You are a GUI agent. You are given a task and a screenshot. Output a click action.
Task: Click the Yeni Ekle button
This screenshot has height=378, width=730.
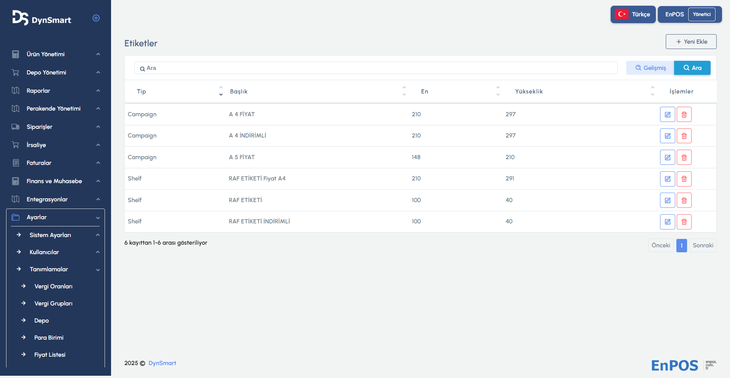point(691,42)
